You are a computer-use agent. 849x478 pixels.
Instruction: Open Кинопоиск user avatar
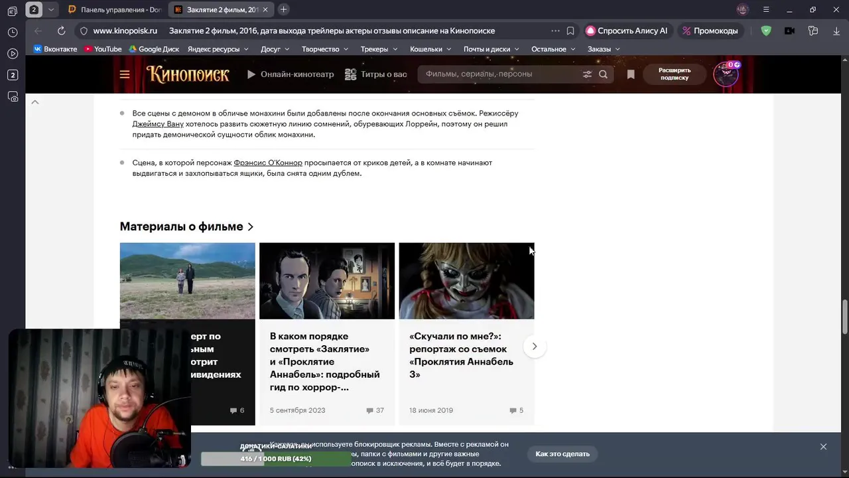726,74
